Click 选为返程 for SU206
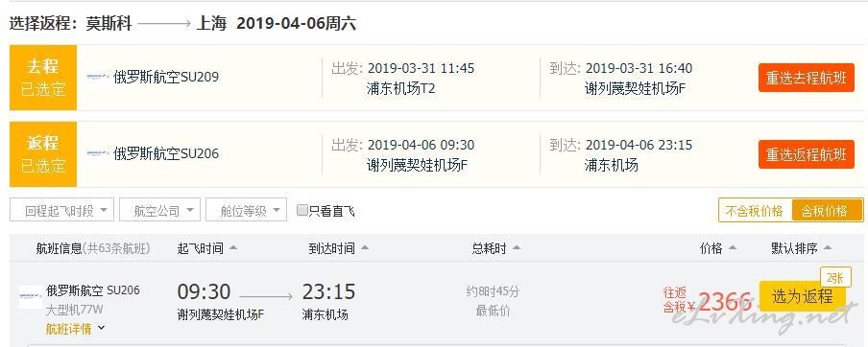Viewport: 868px width, 347px height. pyautogui.click(x=802, y=297)
